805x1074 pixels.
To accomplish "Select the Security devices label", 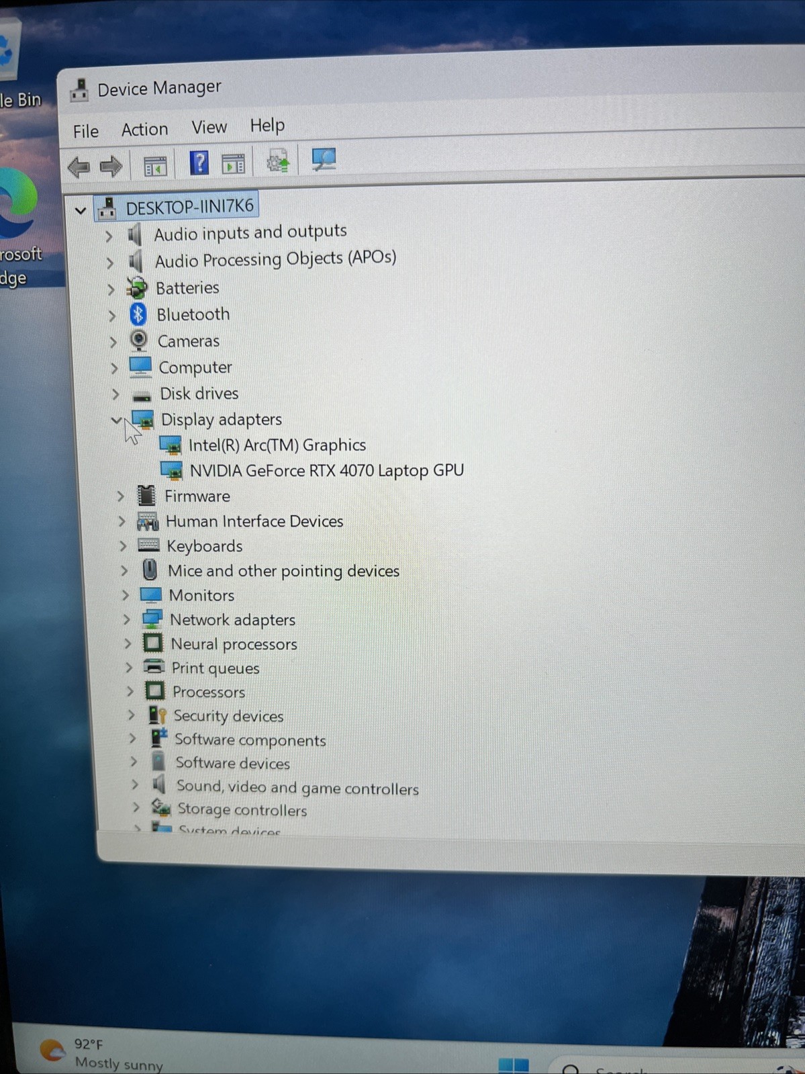I will point(228,715).
